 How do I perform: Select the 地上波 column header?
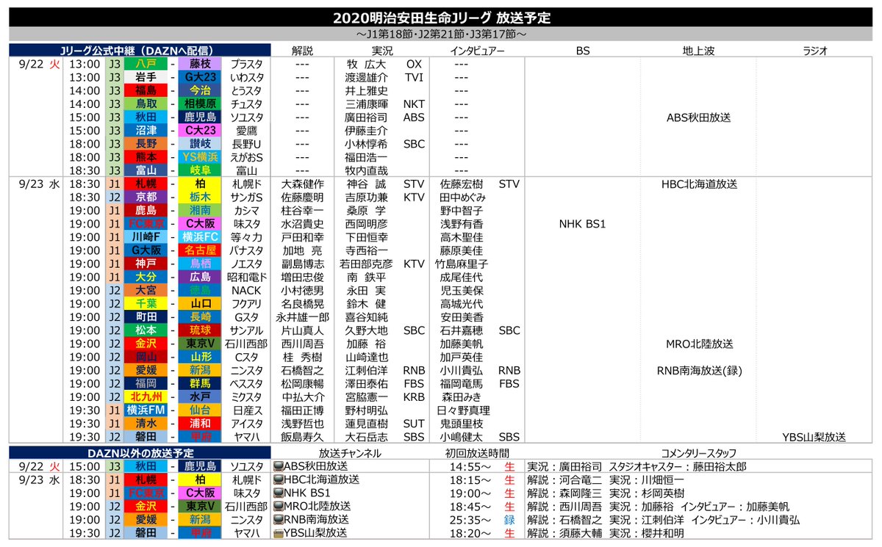tap(698, 51)
